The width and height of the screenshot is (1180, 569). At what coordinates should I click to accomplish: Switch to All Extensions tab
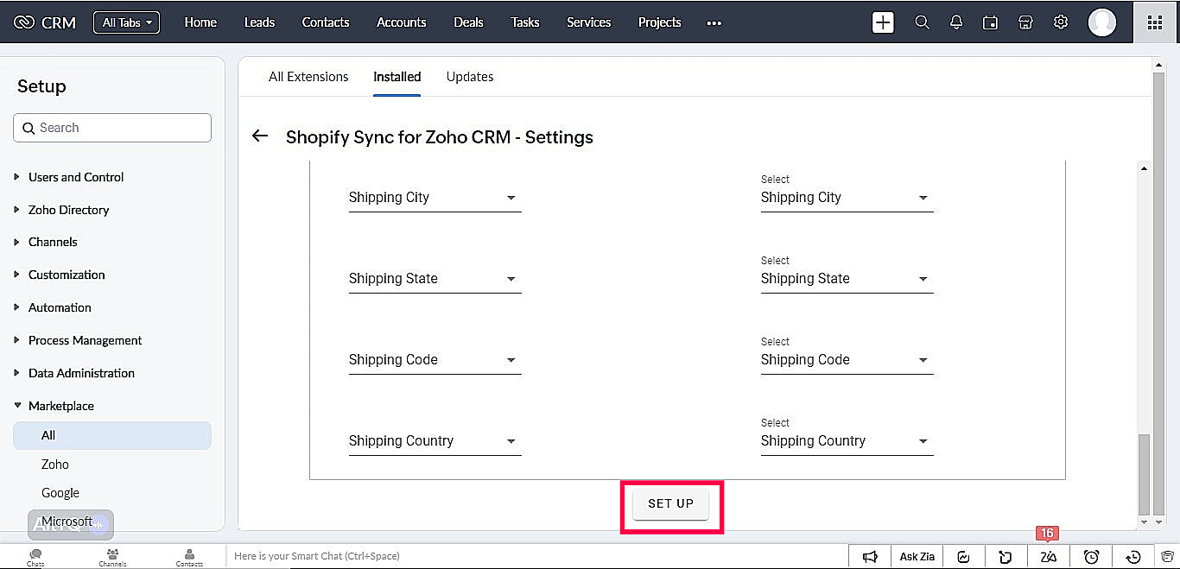308,77
